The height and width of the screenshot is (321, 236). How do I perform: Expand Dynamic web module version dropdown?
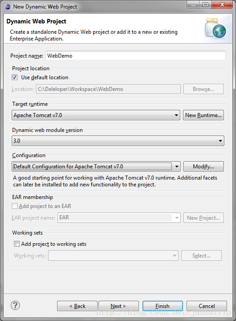pyautogui.click(x=118, y=140)
